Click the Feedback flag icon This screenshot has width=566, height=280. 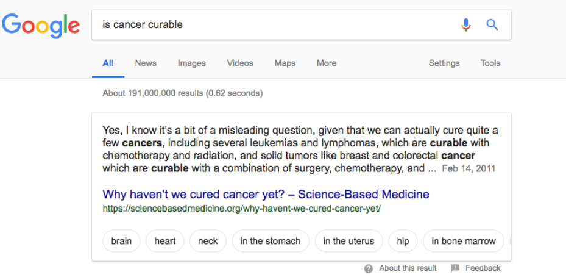click(x=455, y=268)
